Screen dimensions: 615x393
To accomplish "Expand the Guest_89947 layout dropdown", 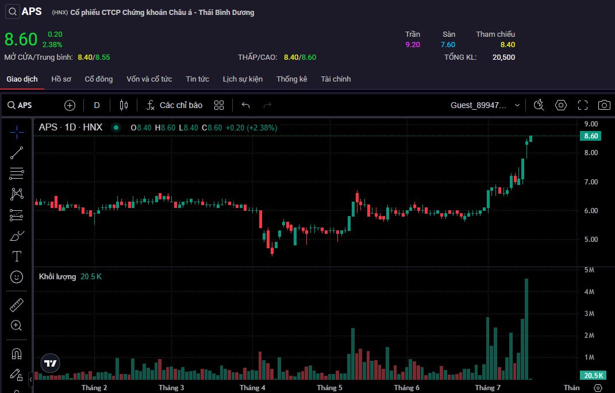I will (x=485, y=105).
